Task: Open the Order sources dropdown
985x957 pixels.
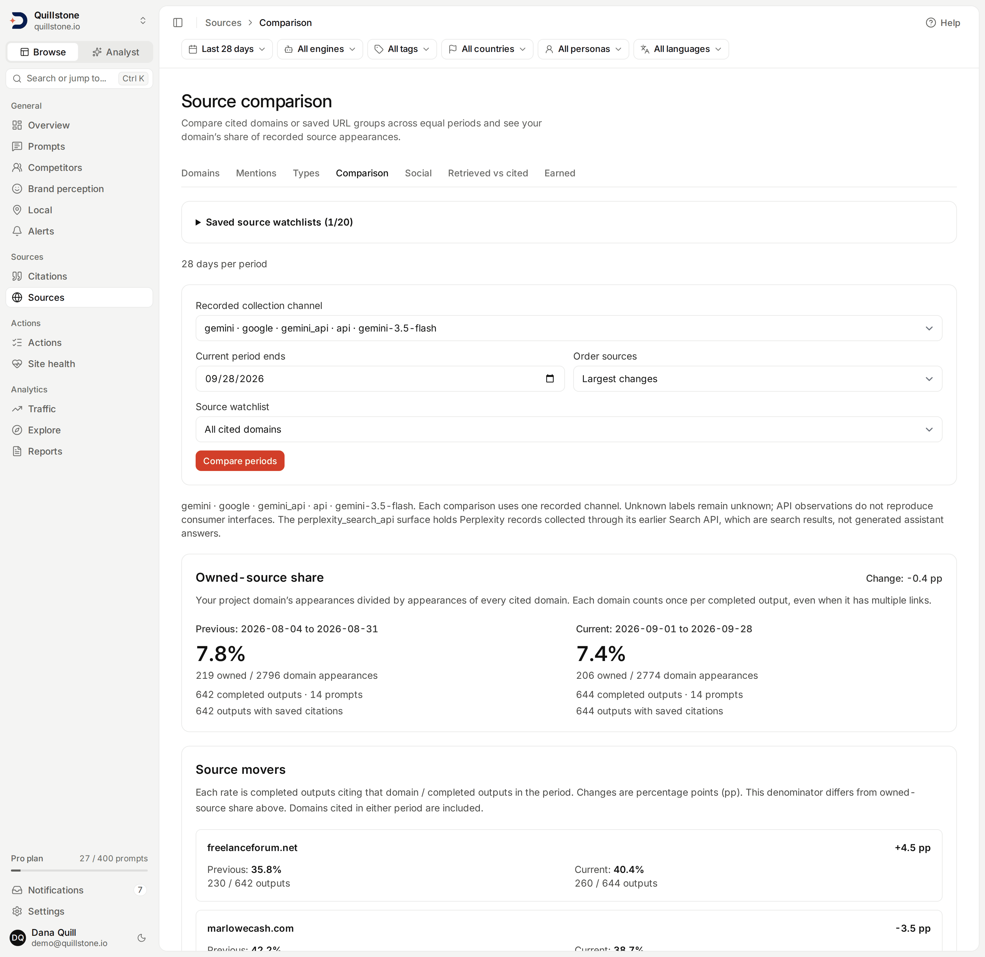Action: point(758,378)
